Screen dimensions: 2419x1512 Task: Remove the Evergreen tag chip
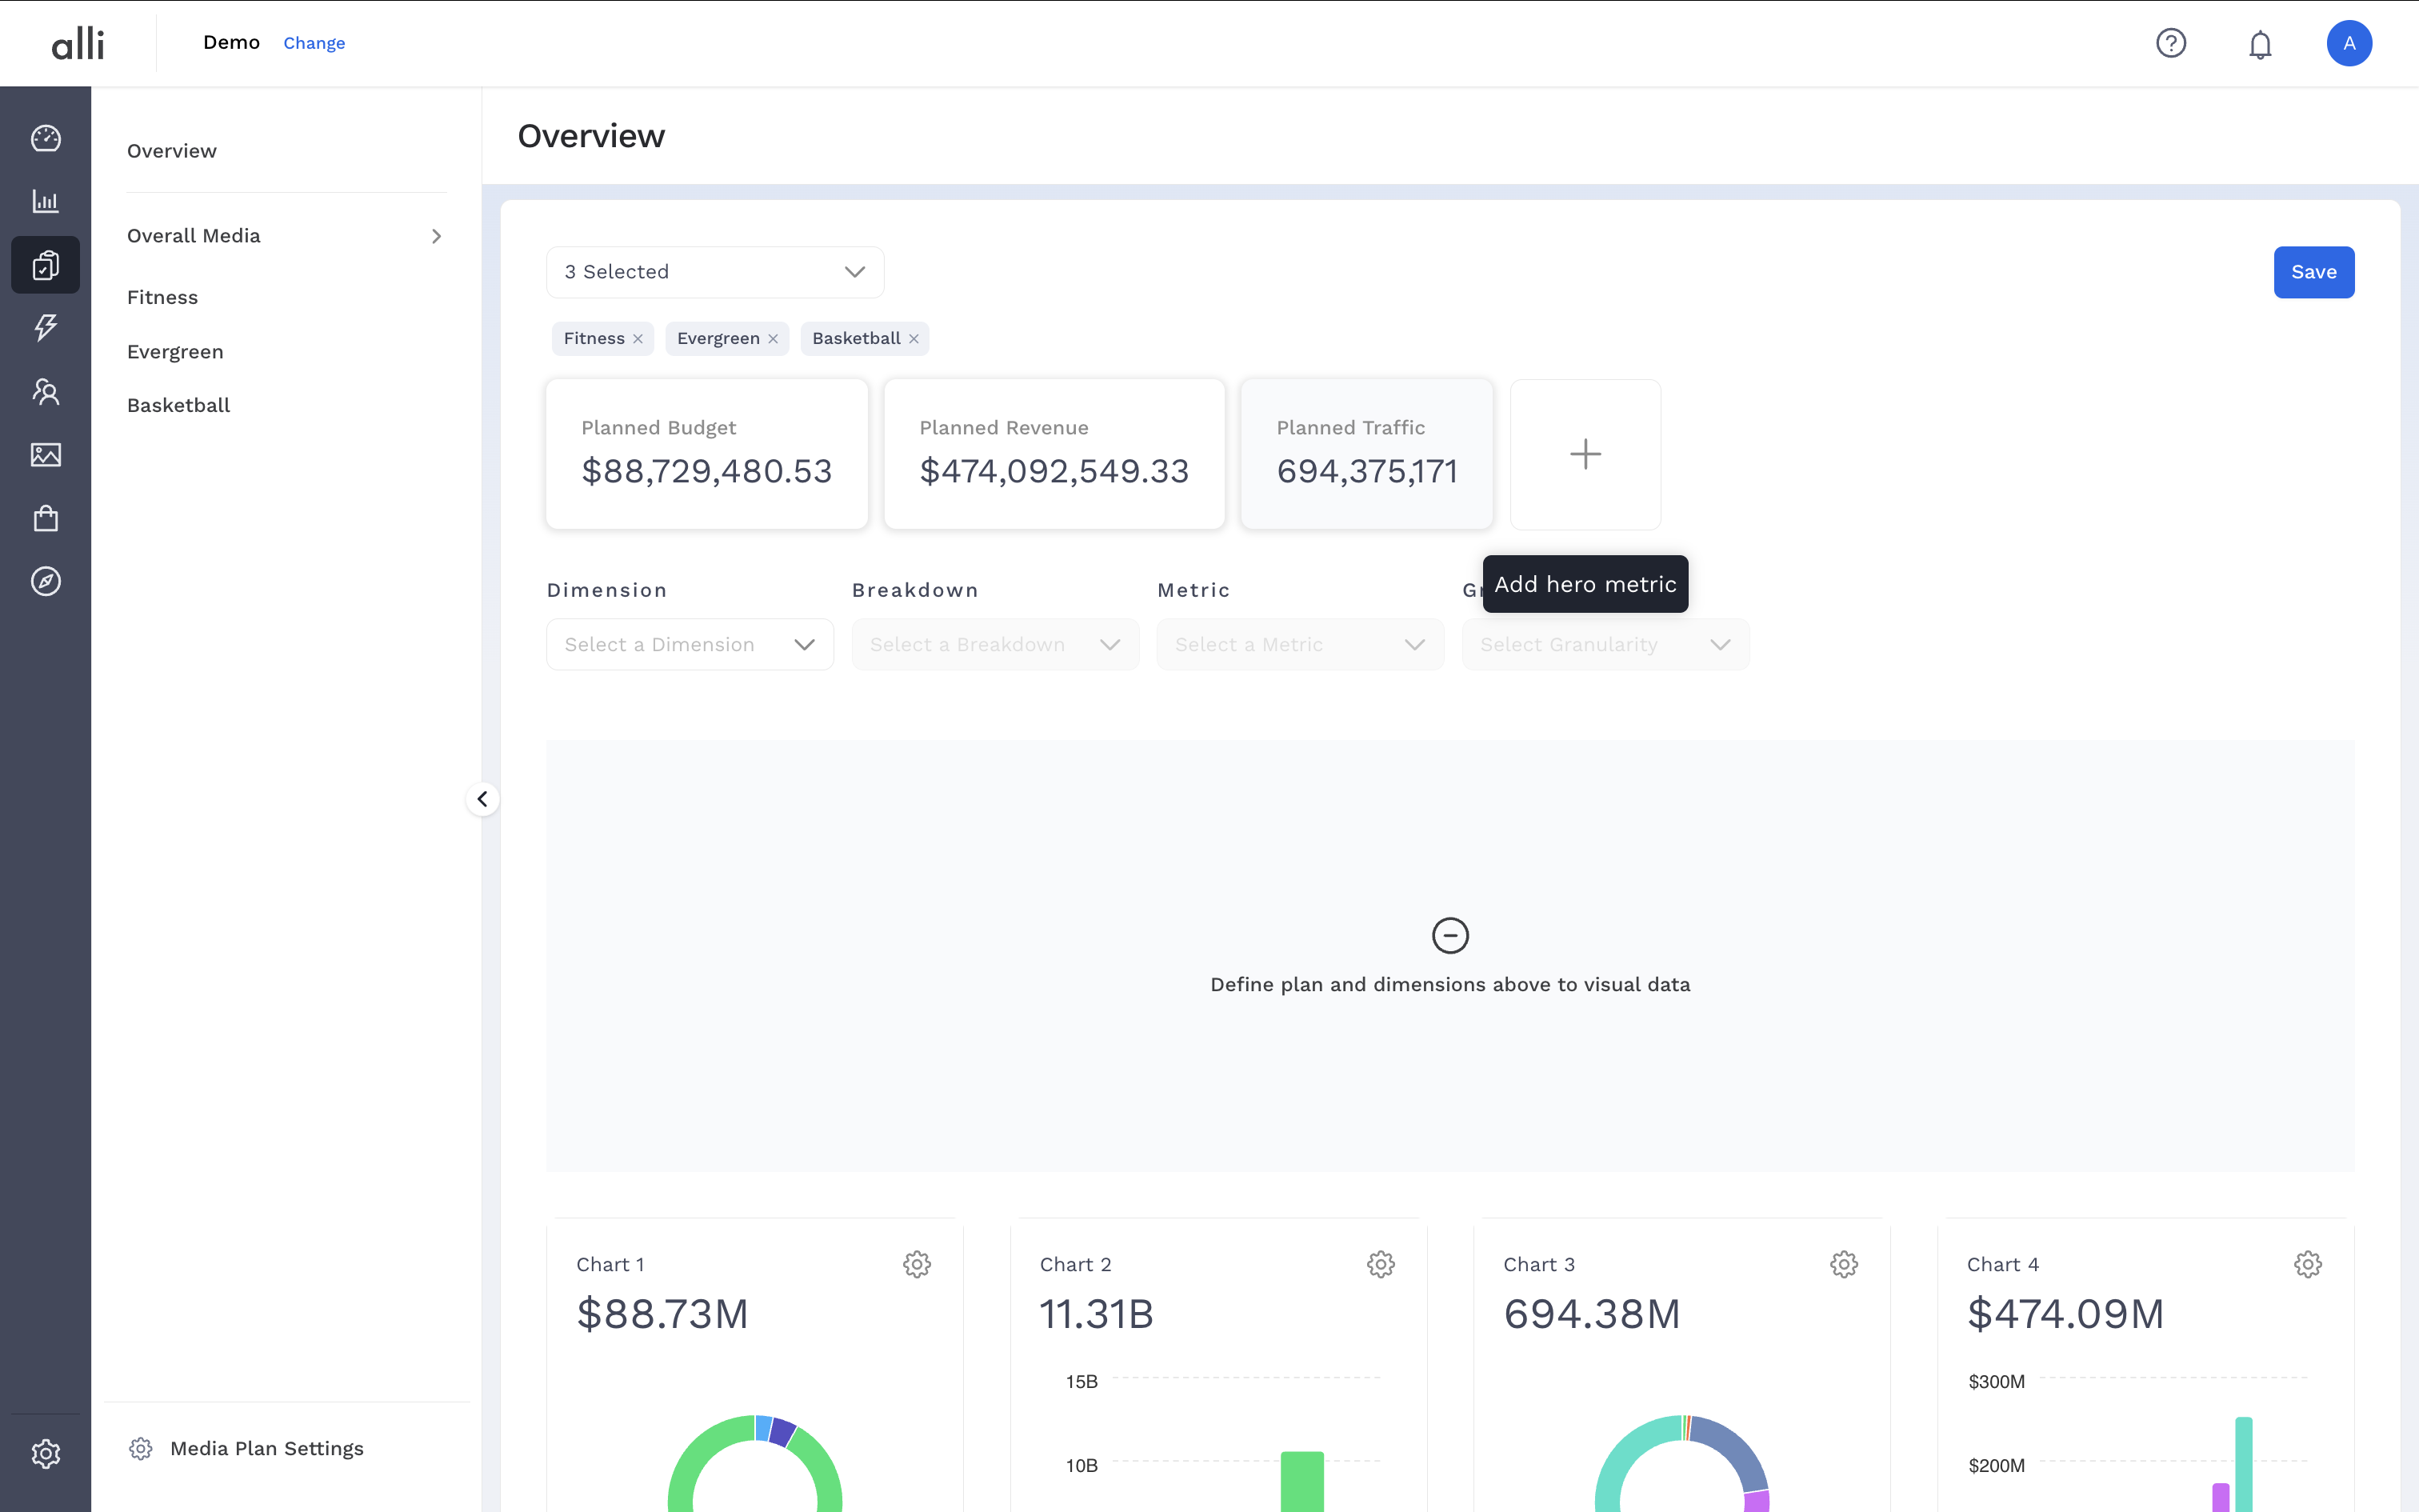pos(773,339)
